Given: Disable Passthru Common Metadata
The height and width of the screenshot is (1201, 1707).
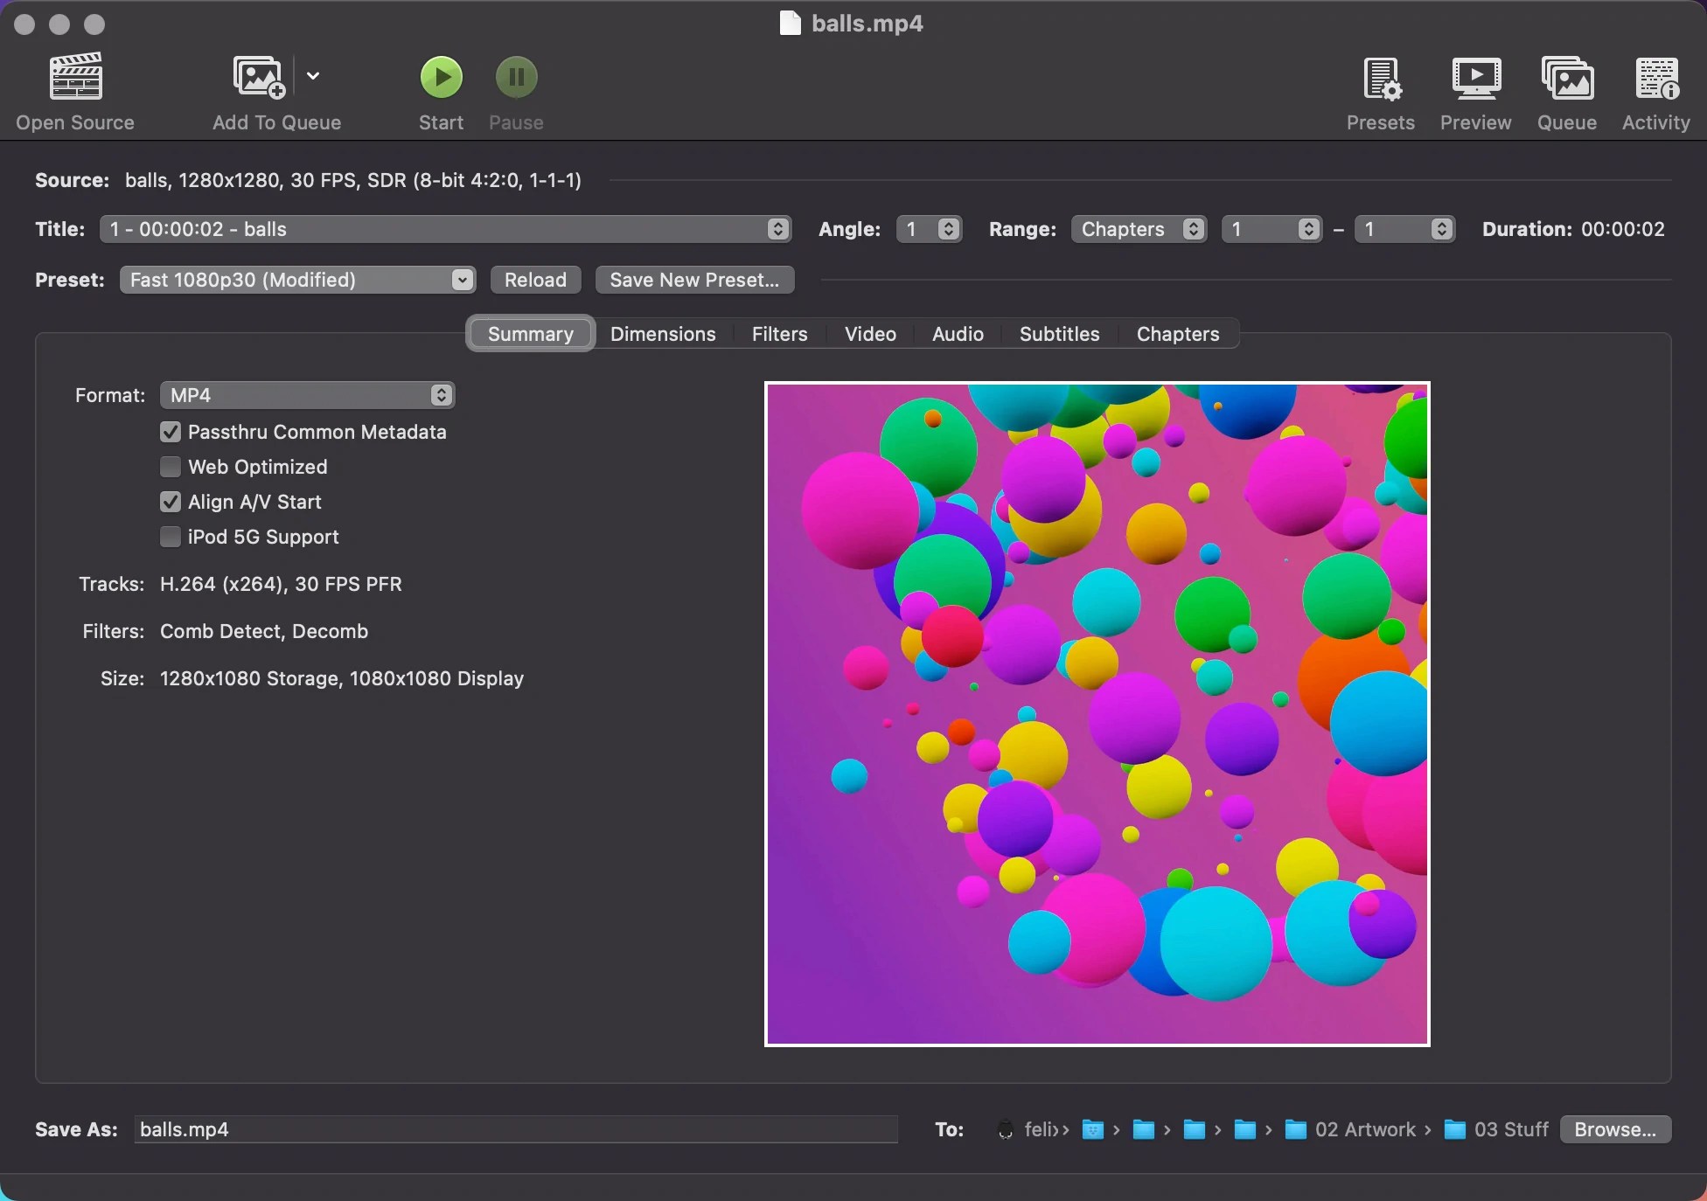Looking at the screenshot, I should tap(170, 432).
